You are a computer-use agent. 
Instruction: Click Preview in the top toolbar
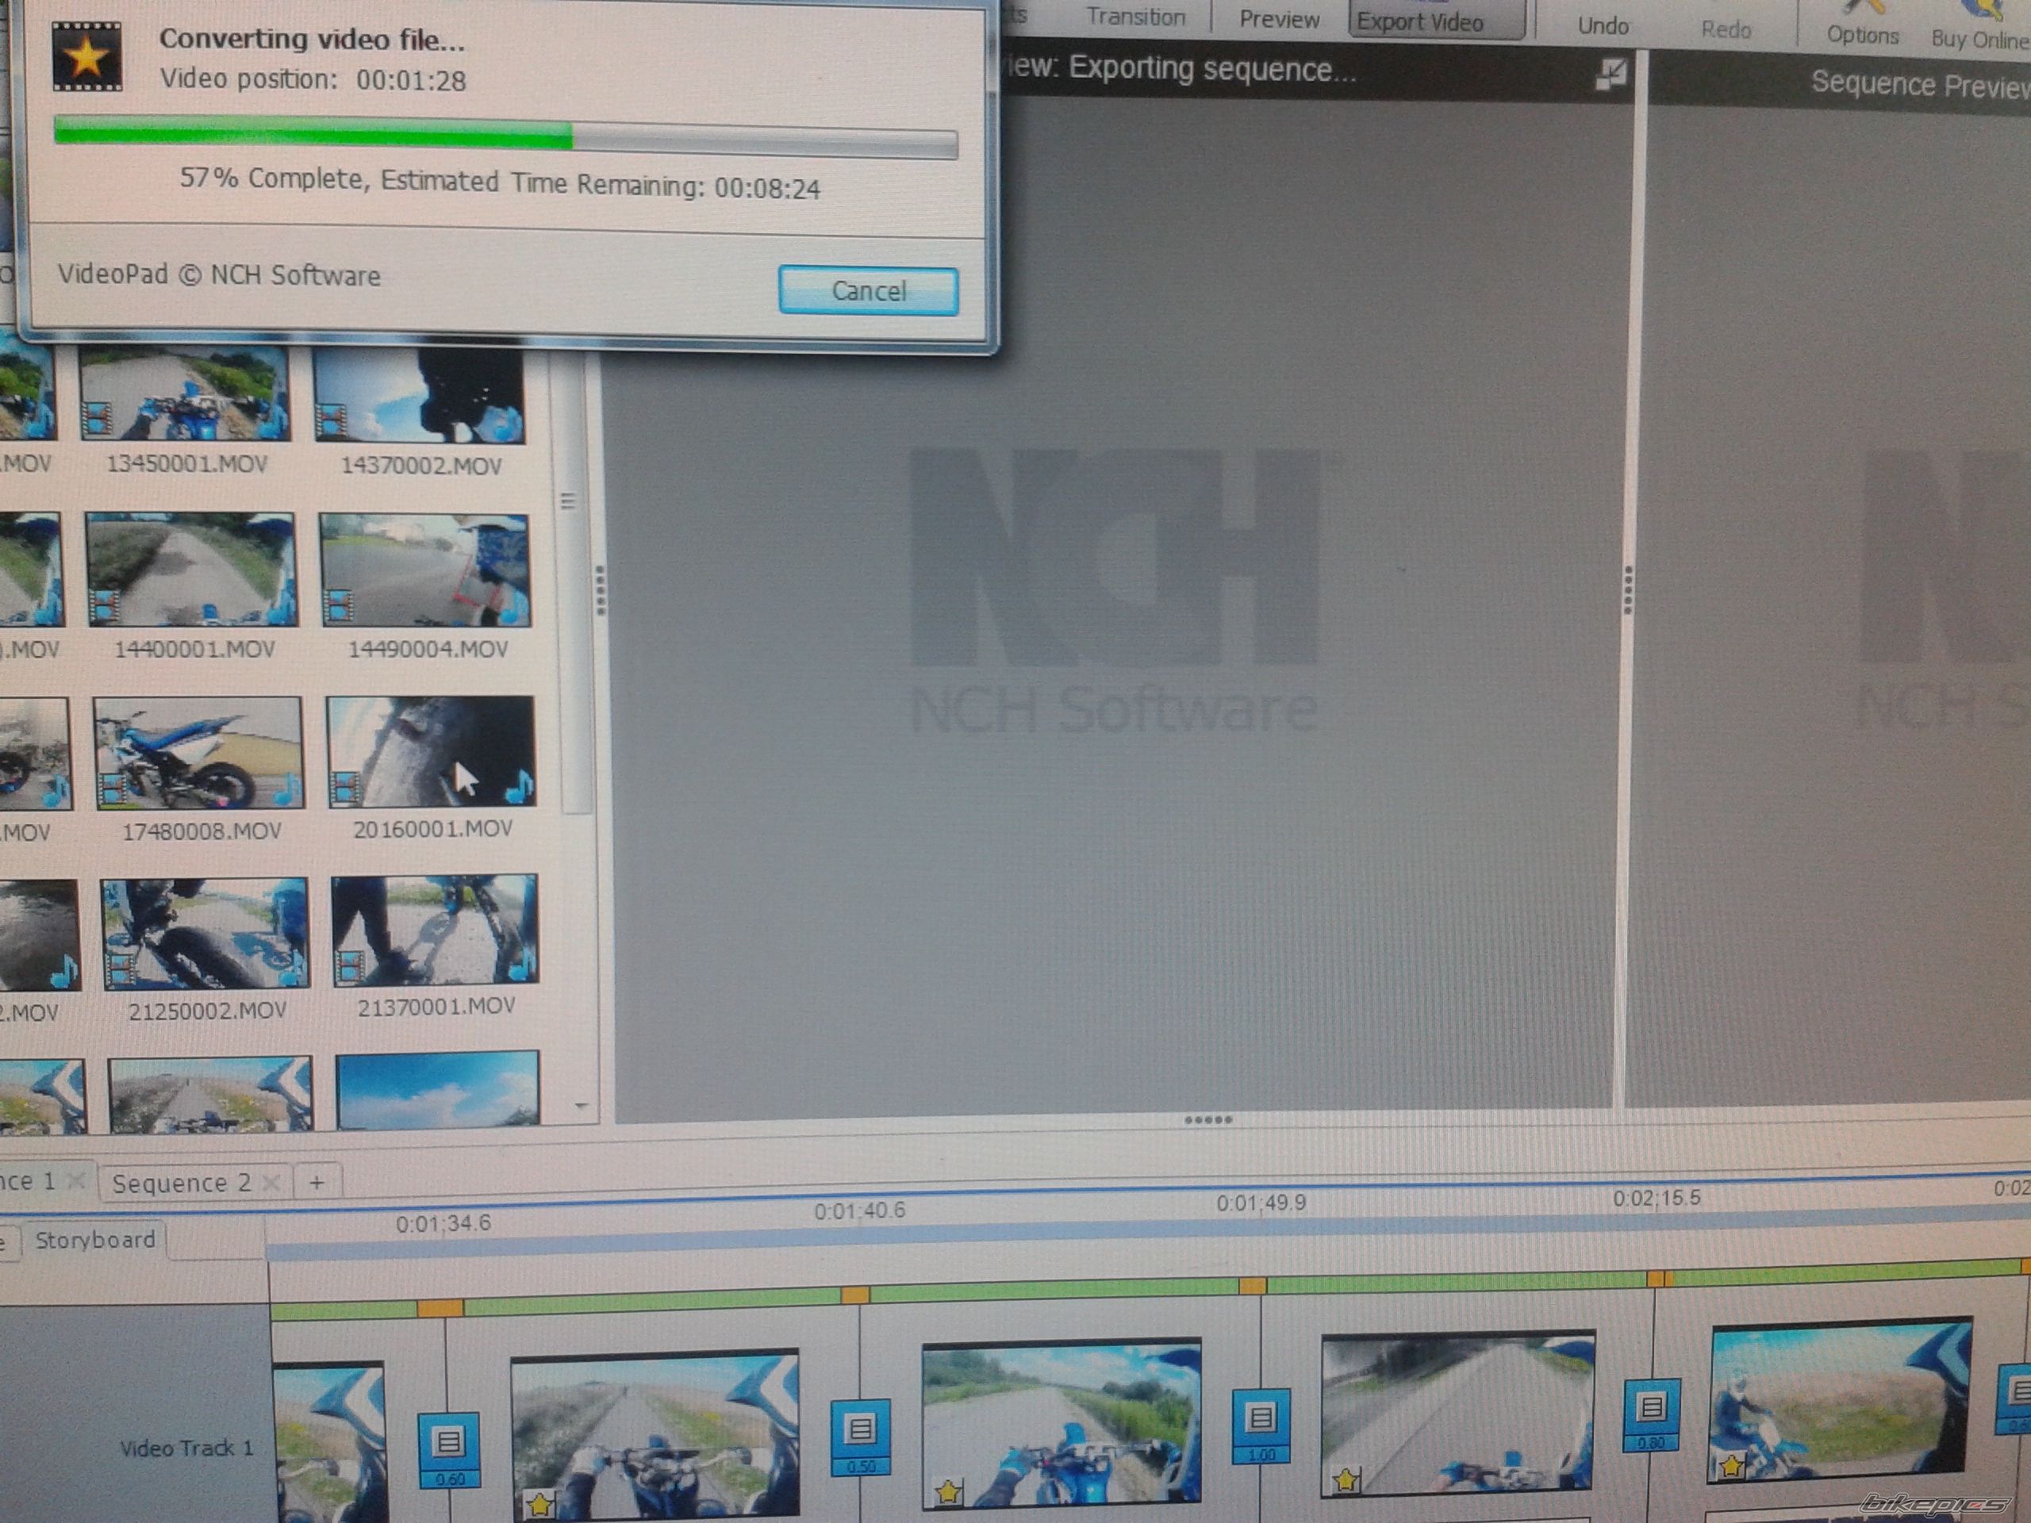click(1279, 19)
